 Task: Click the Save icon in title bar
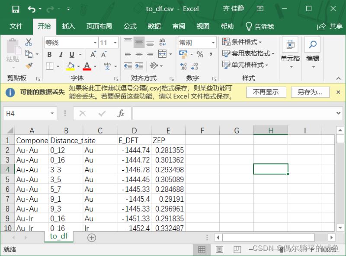pyautogui.click(x=16, y=9)
